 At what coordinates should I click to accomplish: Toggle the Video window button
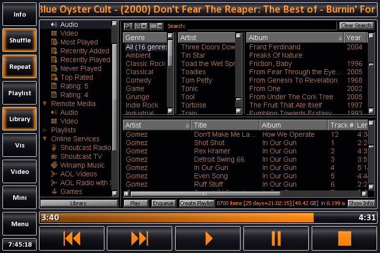pyautogui.click(x=20, y=171)
